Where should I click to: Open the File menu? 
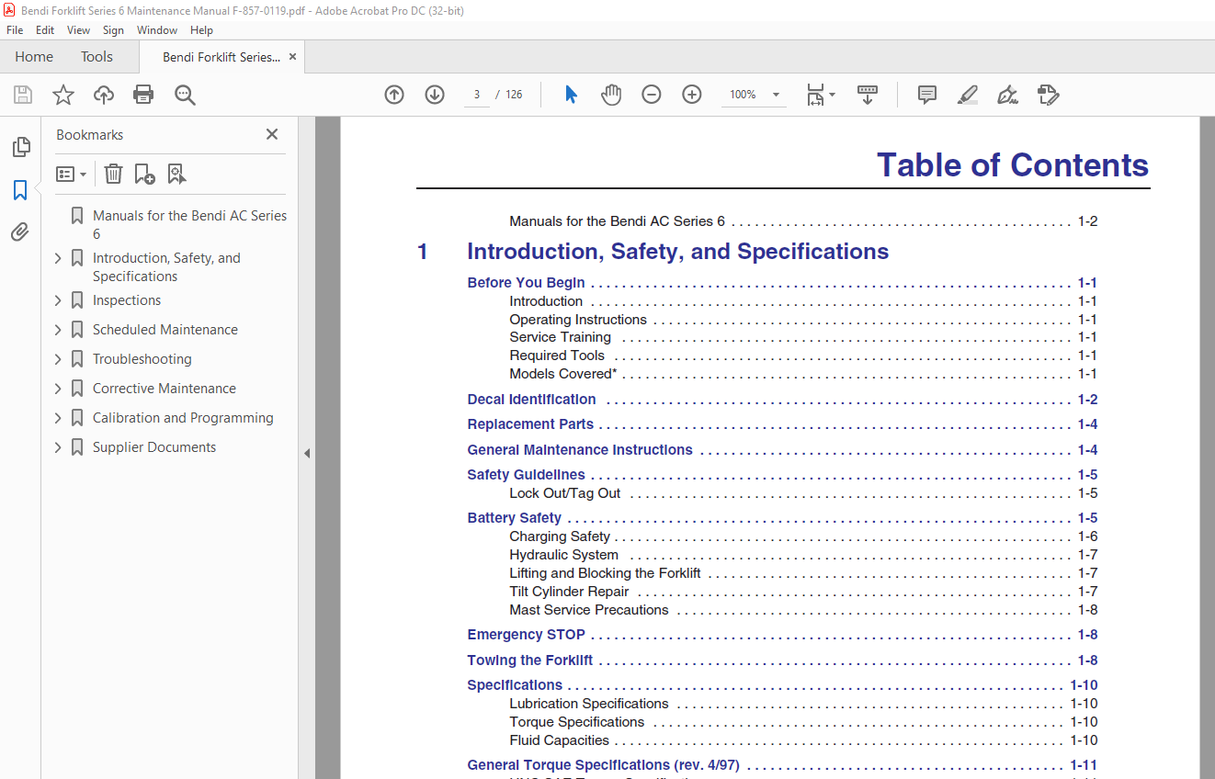pos(15,30)
